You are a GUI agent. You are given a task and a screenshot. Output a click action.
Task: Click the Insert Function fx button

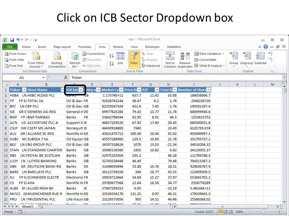[x=66, y=77]
